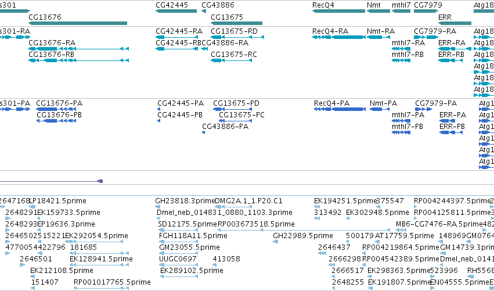Screen dimensions: 494x291
Task: Click transcript CG13675-RC
Action: pyautogui.click(x=234, y=54)
